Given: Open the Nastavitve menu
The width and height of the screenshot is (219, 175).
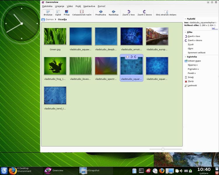Looking at the screenshot, I should click(x=89, y=6).
